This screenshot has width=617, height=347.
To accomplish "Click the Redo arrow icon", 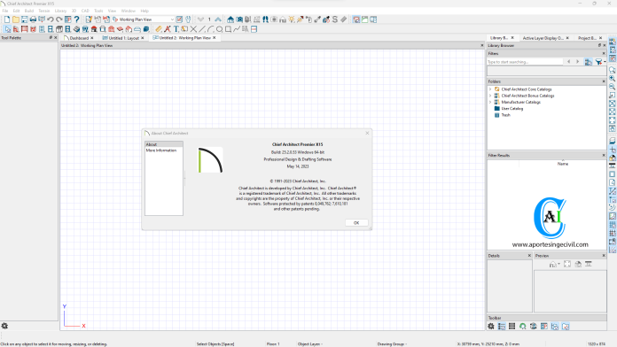I will (x=59, y=19).
